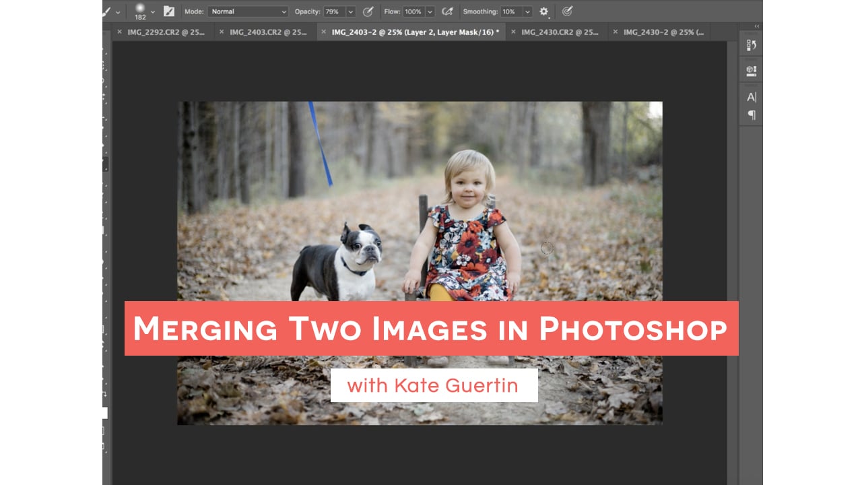This screenshot has height=485, width=862.
Task: Open the Paragraph panel icon
Action: point(752,115)
